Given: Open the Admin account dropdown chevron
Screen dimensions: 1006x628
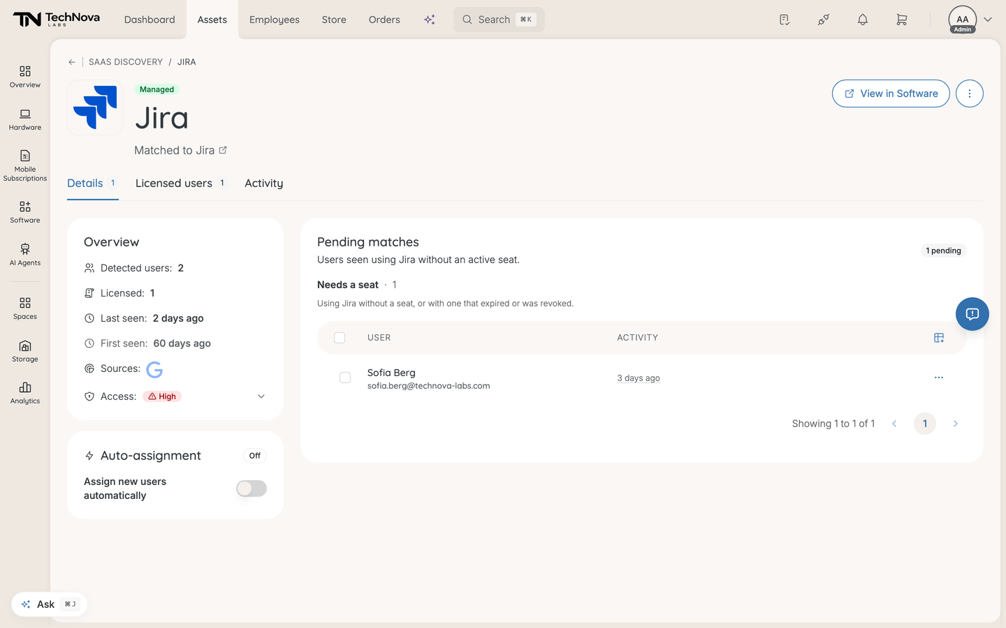Looking at the screenshot, I should [x=988, y=20].
